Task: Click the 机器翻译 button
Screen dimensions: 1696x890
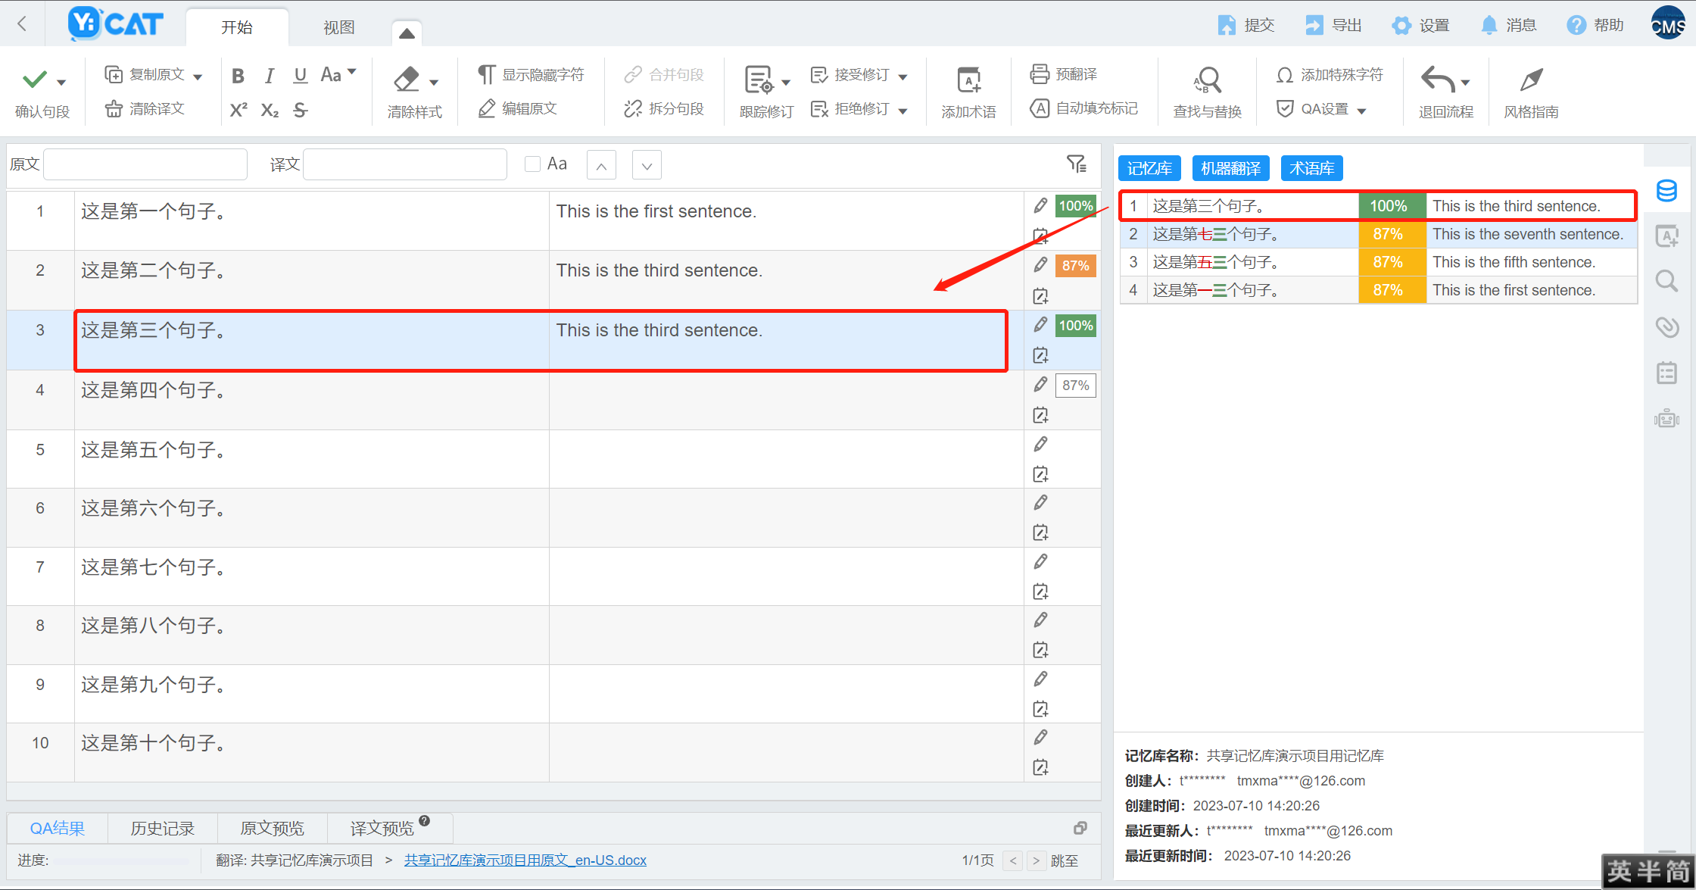Action: pos(1230,168)
